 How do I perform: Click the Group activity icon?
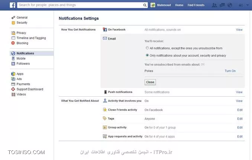[x=105, y=127]
